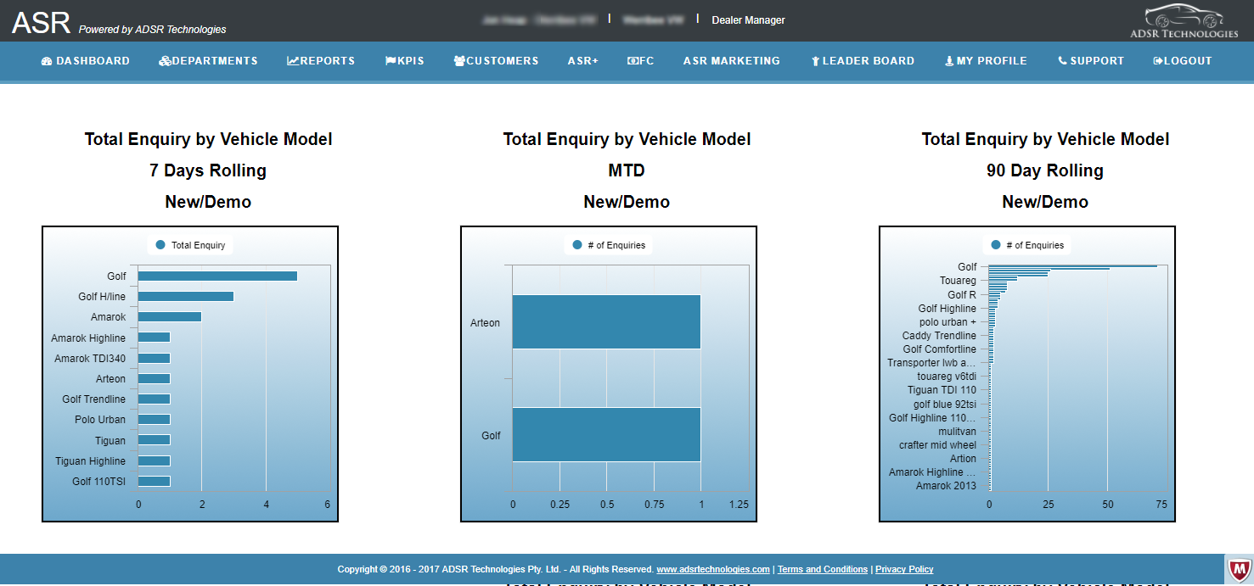Open Reports via the line chart icon
The width and height of the screenshot is (1254, 586).
293,61
